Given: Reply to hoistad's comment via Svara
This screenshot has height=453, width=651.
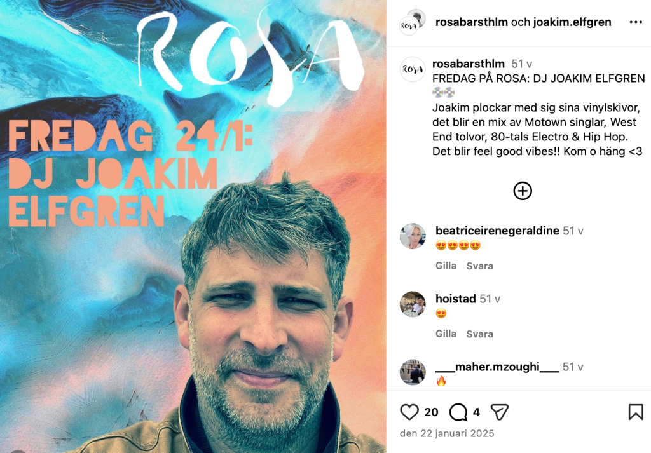Looking at the screenshot, I should [479, 334].
